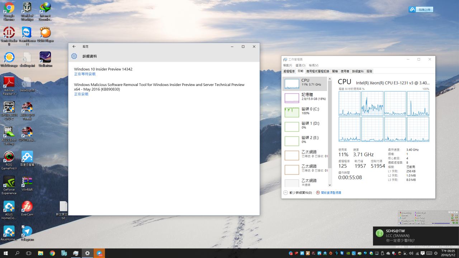This screenshot has width=459, height=258.
Task: Click the Telegram icon in the taskbar
Action: [x=99, y=253]
